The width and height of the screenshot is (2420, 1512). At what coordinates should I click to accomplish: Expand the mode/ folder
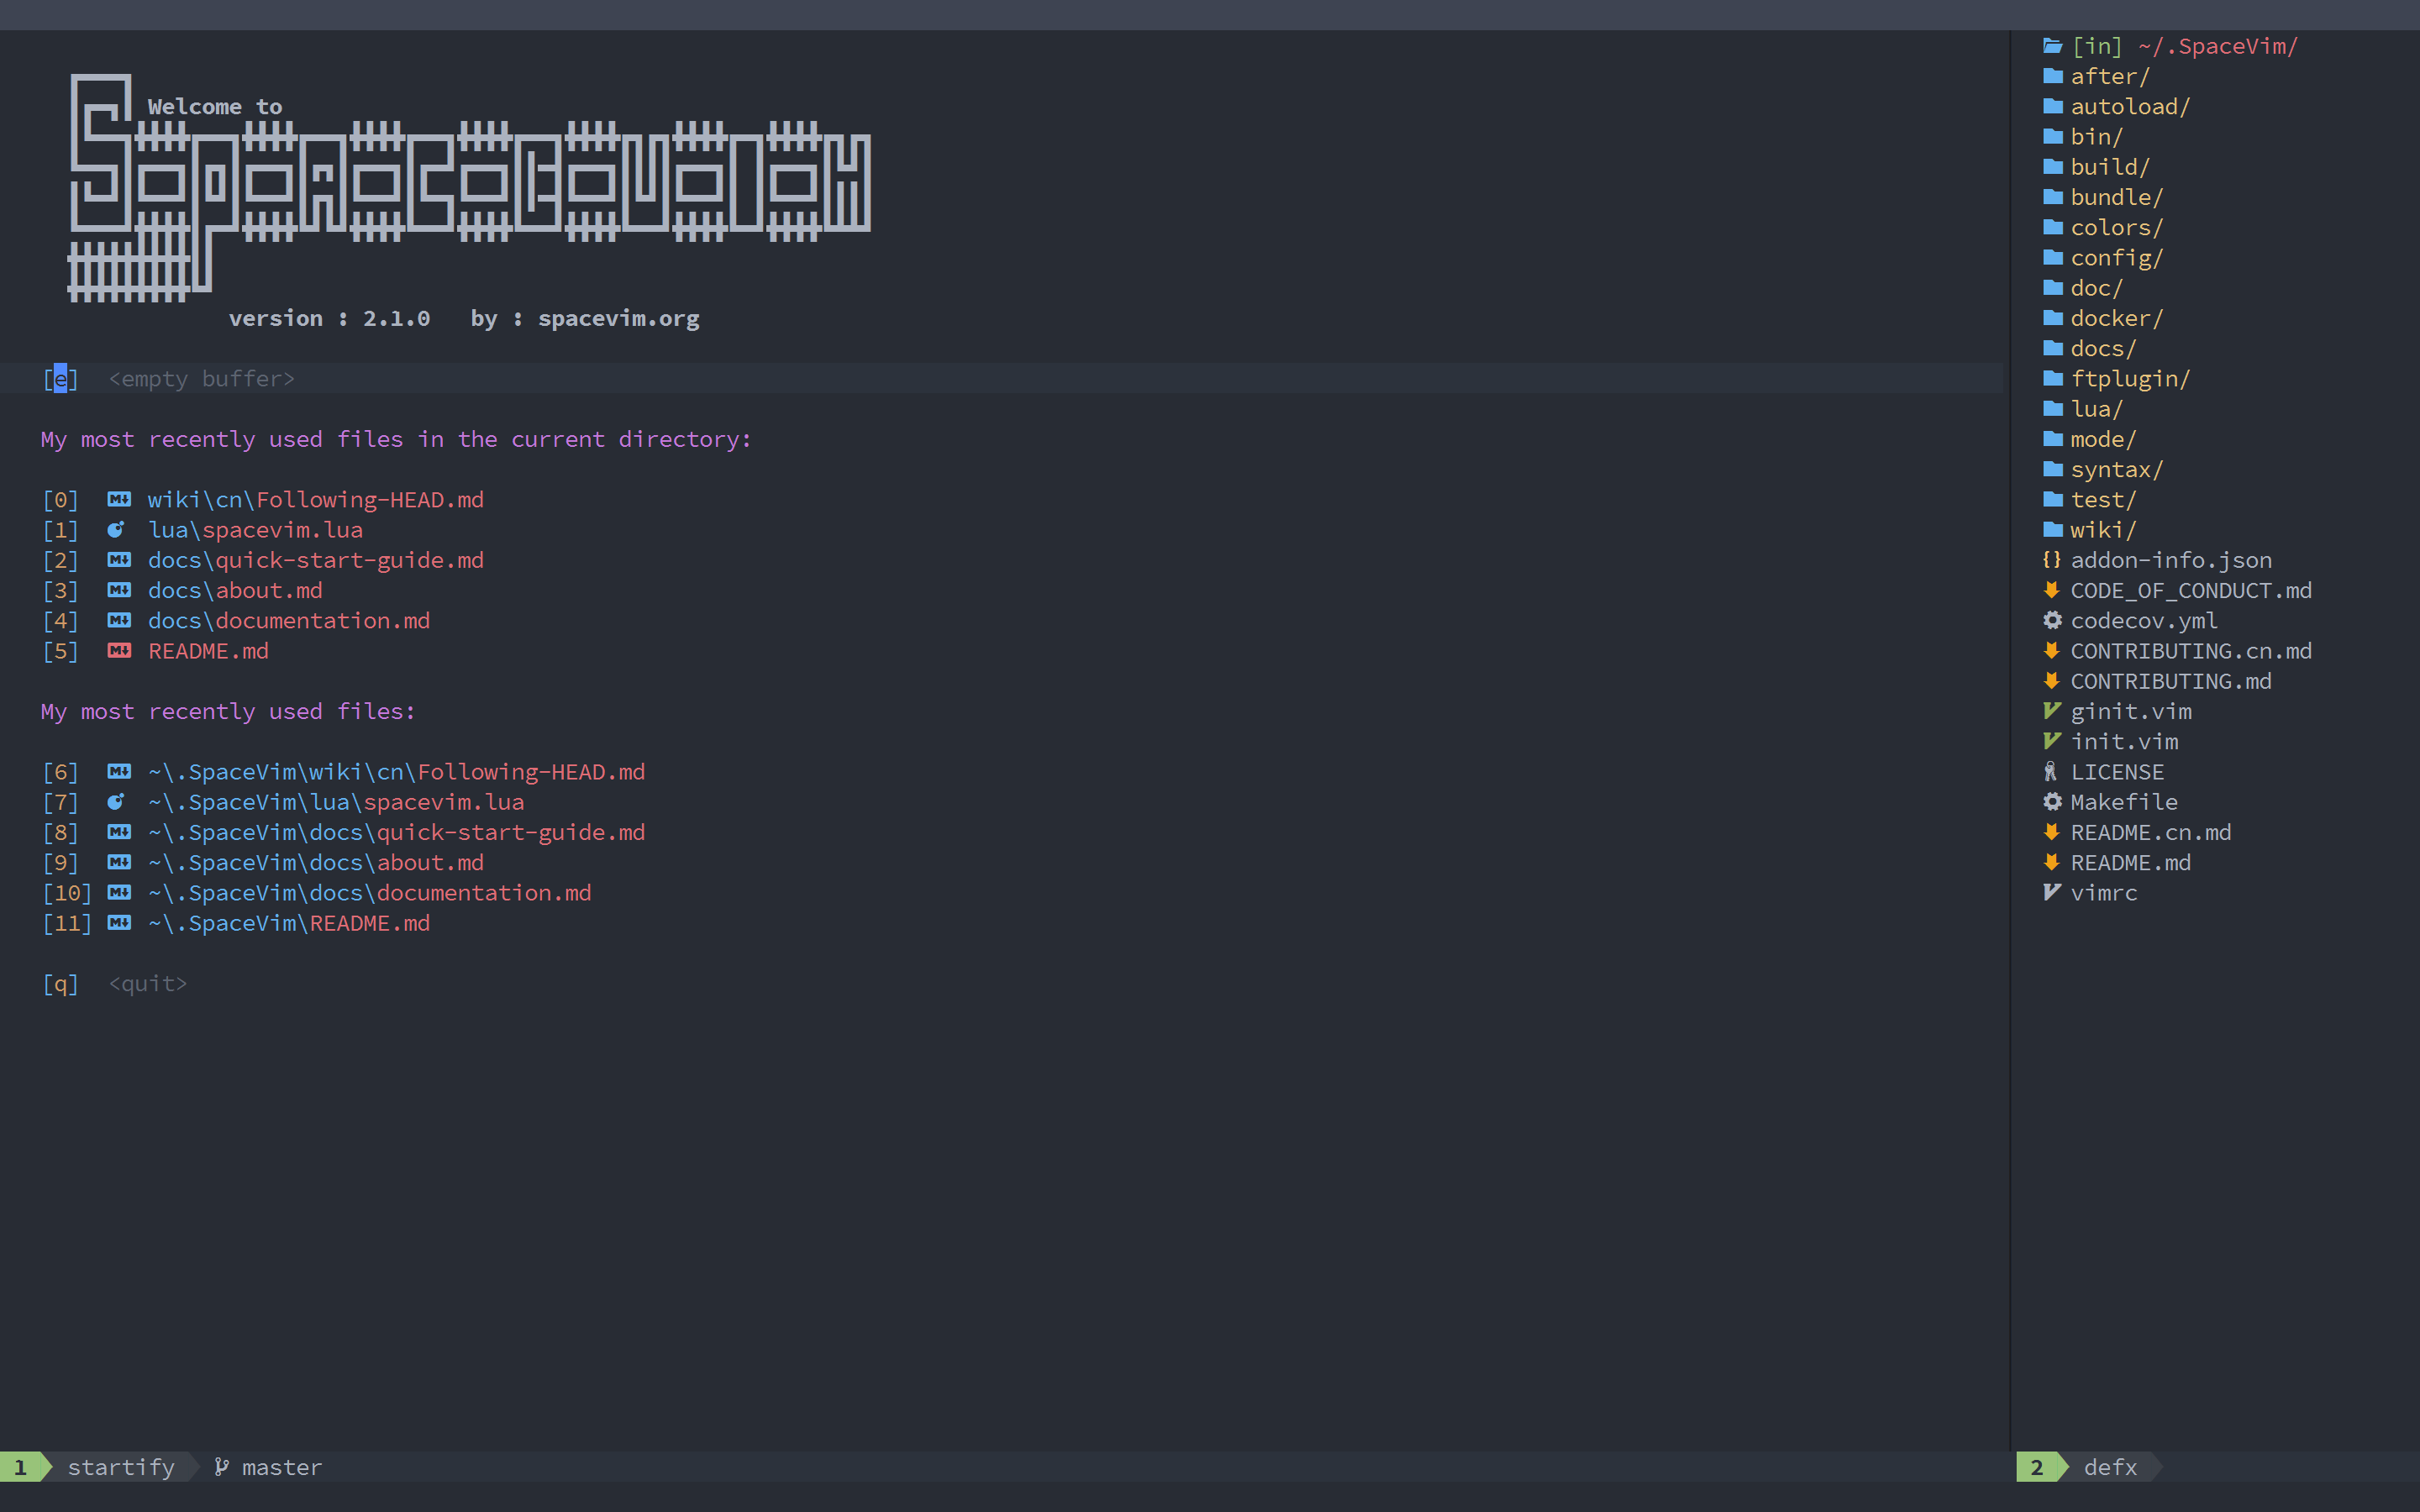pyautogui.click(x=2103, y=439)
